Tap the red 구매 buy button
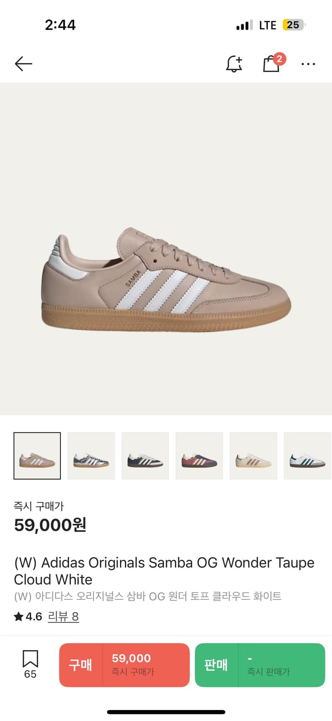This screenshot has width=332, height=721. click(81, 665)
